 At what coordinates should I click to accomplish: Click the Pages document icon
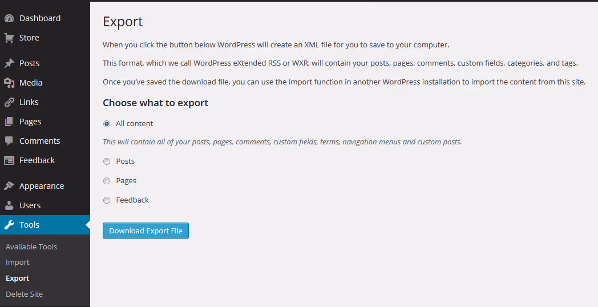(x=9, y=122)
